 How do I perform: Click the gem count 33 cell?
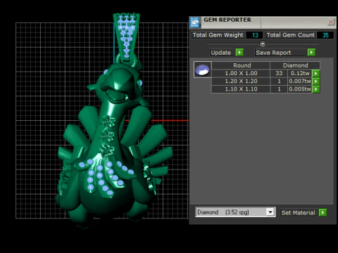(x=279, y=73)
